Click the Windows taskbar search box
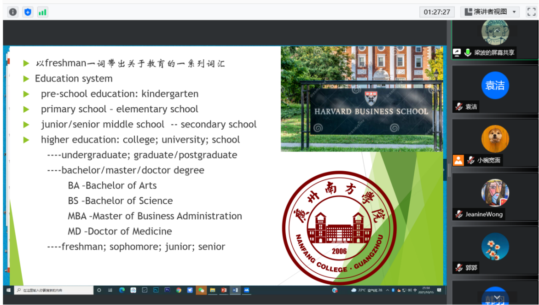This screenshot has height=305, width=539. pos(53,290)
